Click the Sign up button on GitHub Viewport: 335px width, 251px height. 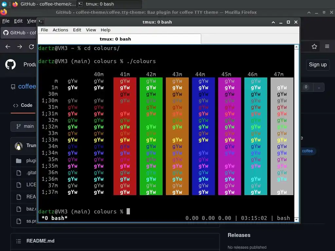click(318, 65)
